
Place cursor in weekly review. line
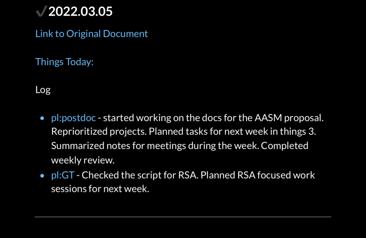click(x=83, y=160)
